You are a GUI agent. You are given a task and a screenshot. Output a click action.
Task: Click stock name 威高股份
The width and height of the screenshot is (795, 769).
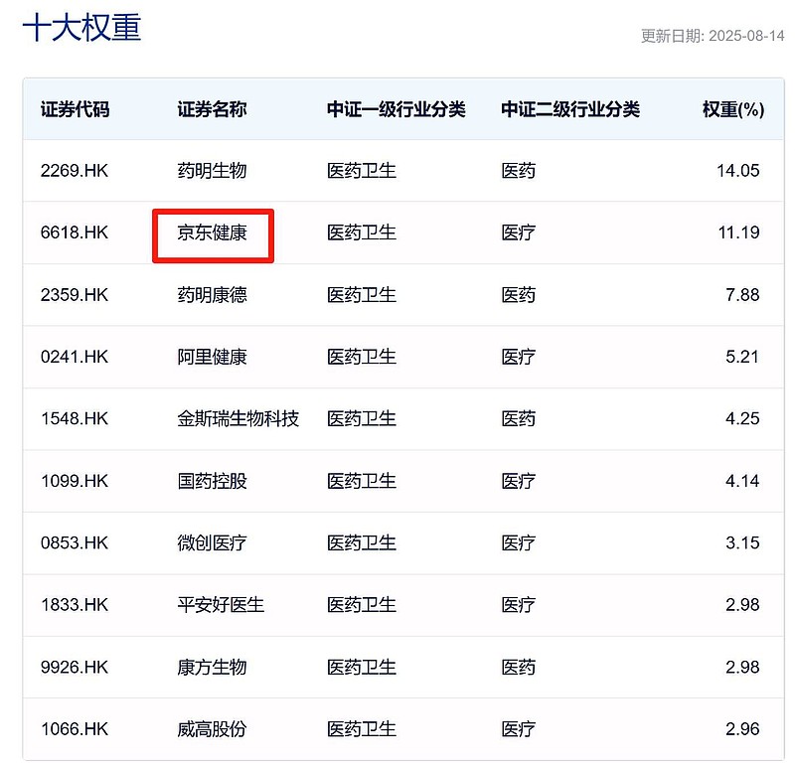coord(212,729)
